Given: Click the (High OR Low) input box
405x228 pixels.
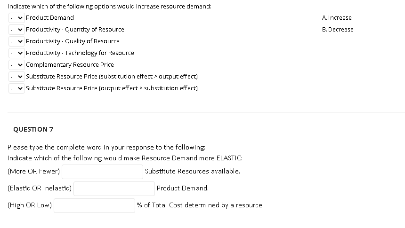Looking at the screenshot, I should tap(94, 205).
